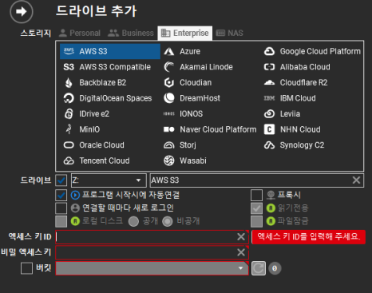This screenshot has height=293, width=372.
Task: Choose the NHN Cloud icon
Action: (x=269, y=129)
